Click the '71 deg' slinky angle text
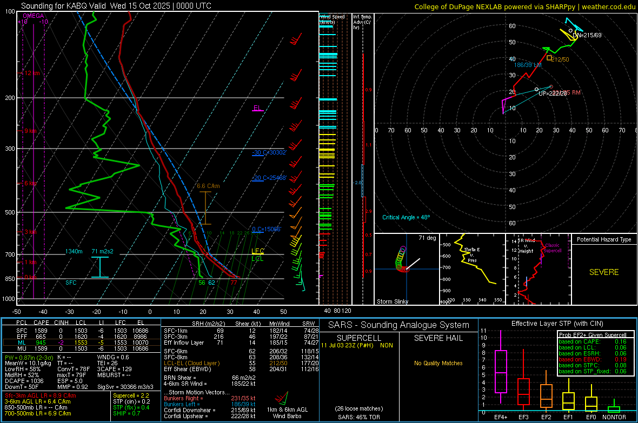Viewport: 638px width, 423px height. click(427, 238)
